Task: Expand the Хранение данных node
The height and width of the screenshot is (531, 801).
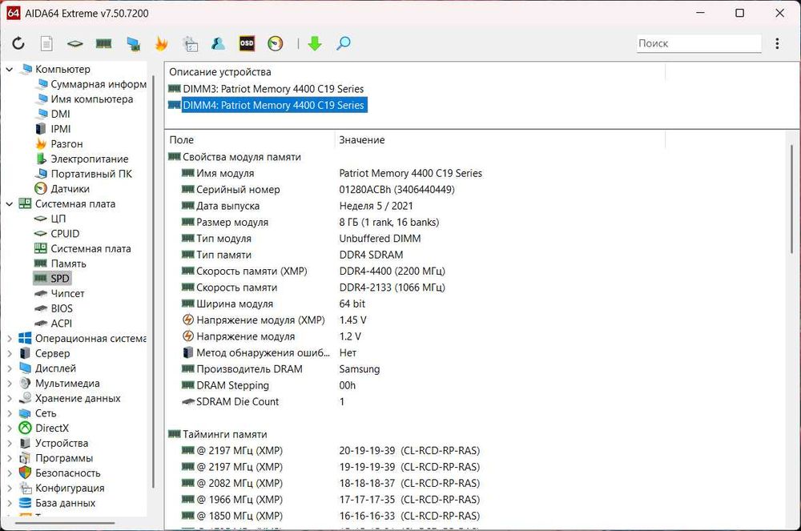Action: coord(9,398)
